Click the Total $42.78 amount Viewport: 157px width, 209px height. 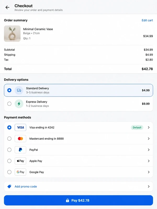pos(147,69)
